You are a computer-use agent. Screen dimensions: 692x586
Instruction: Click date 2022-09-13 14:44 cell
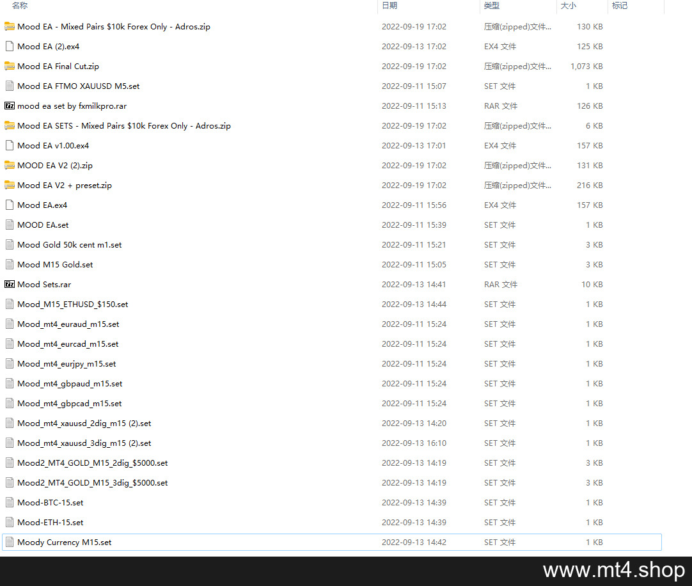tap(414, 305)
